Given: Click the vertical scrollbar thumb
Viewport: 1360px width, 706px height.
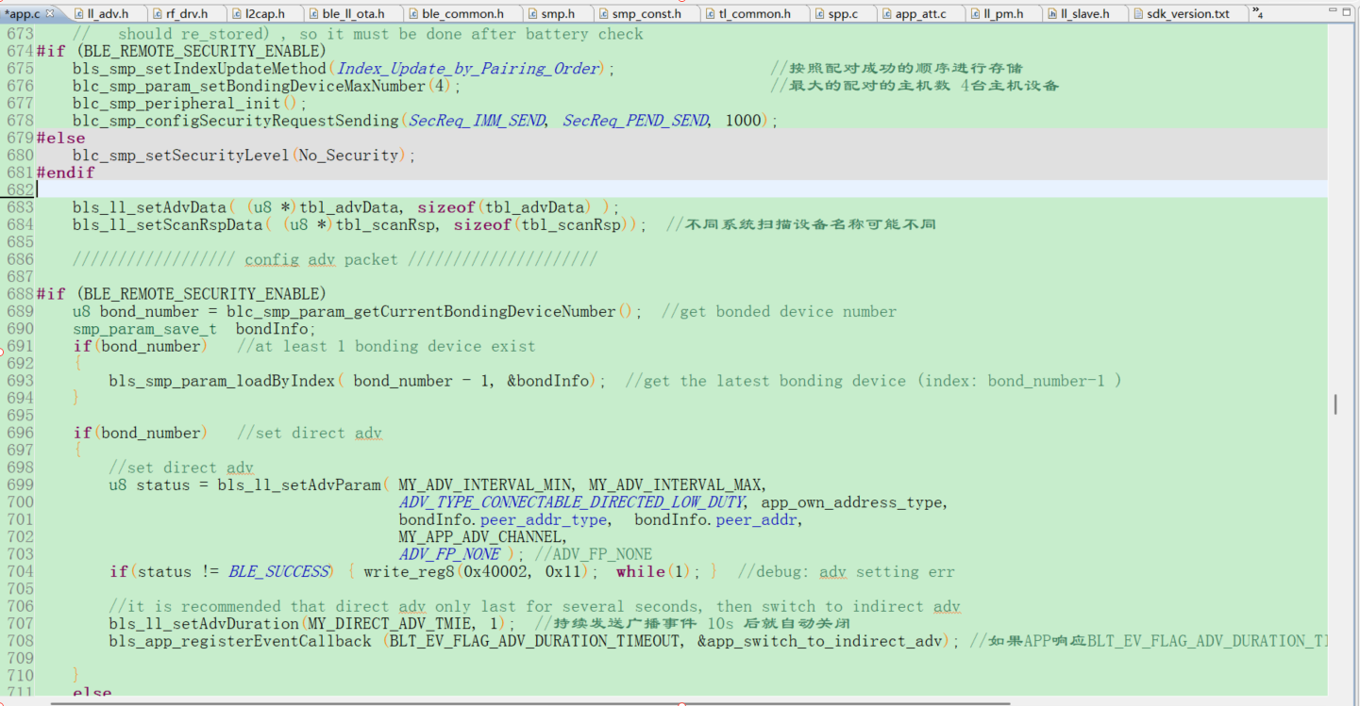Looking at the screenshot, I should click(x=1335, y=404).
